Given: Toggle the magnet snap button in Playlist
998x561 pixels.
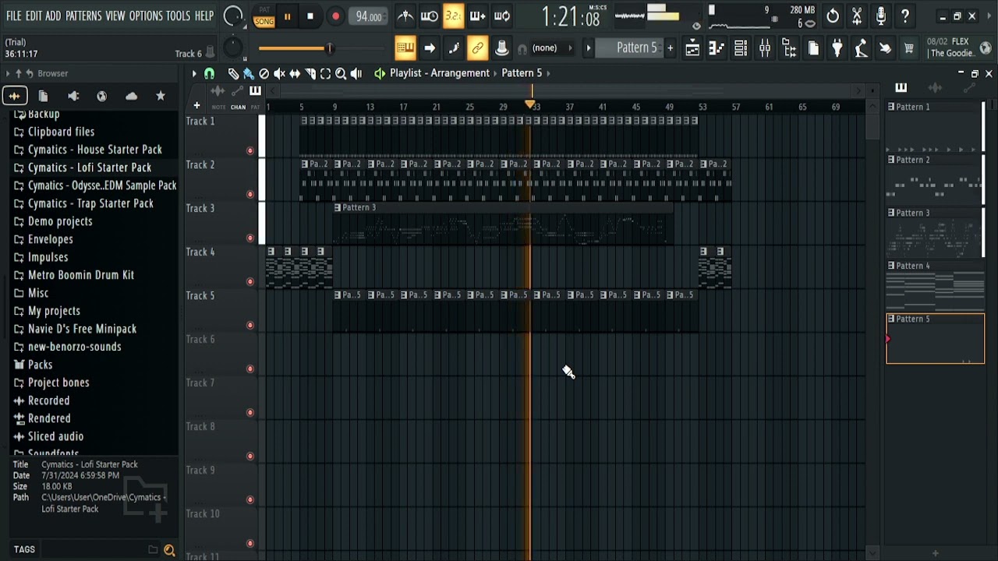Looking at the screenshot, I should [x=209, y=73].
